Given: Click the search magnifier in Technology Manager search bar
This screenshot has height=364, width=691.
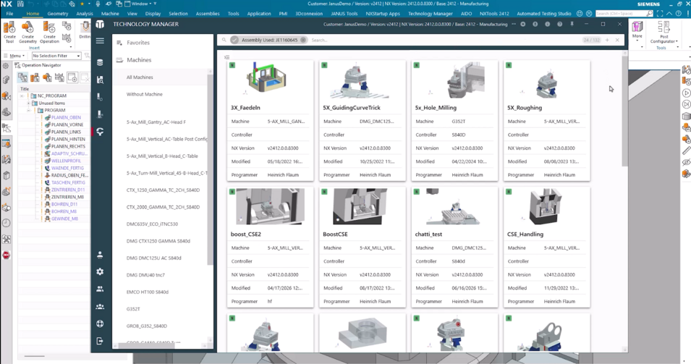Looking at the screenshot, I should point(224,40).
